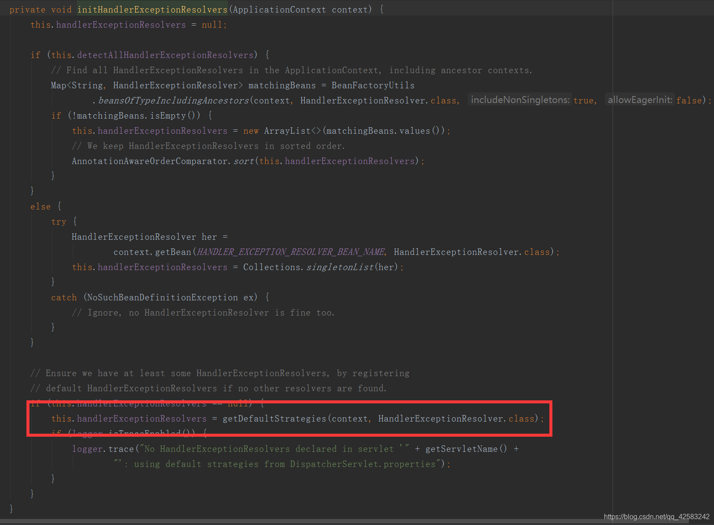Click the 'matchingBeans' variable declaration
The image size is (714, 525).
(282, 85)
